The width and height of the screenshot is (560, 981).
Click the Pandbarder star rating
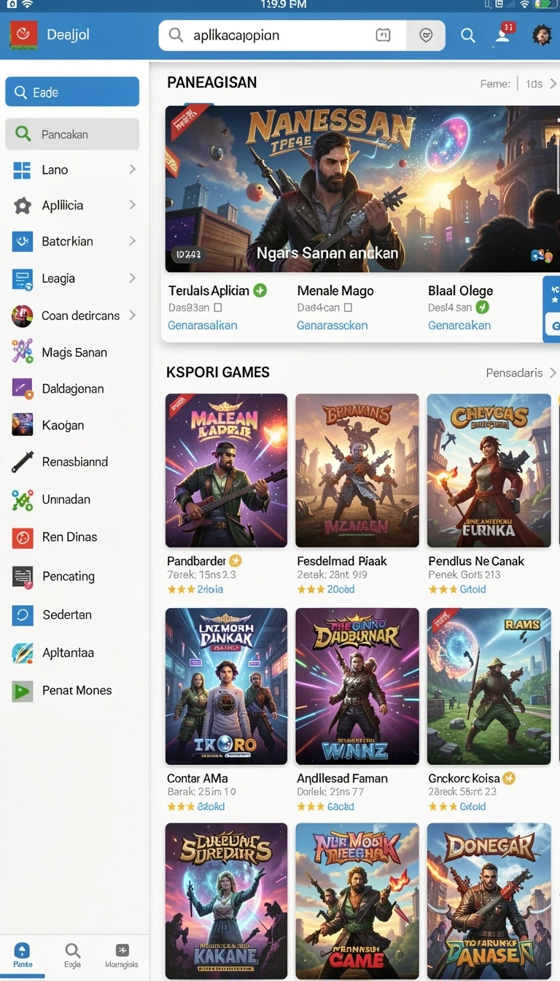(181, 589)
